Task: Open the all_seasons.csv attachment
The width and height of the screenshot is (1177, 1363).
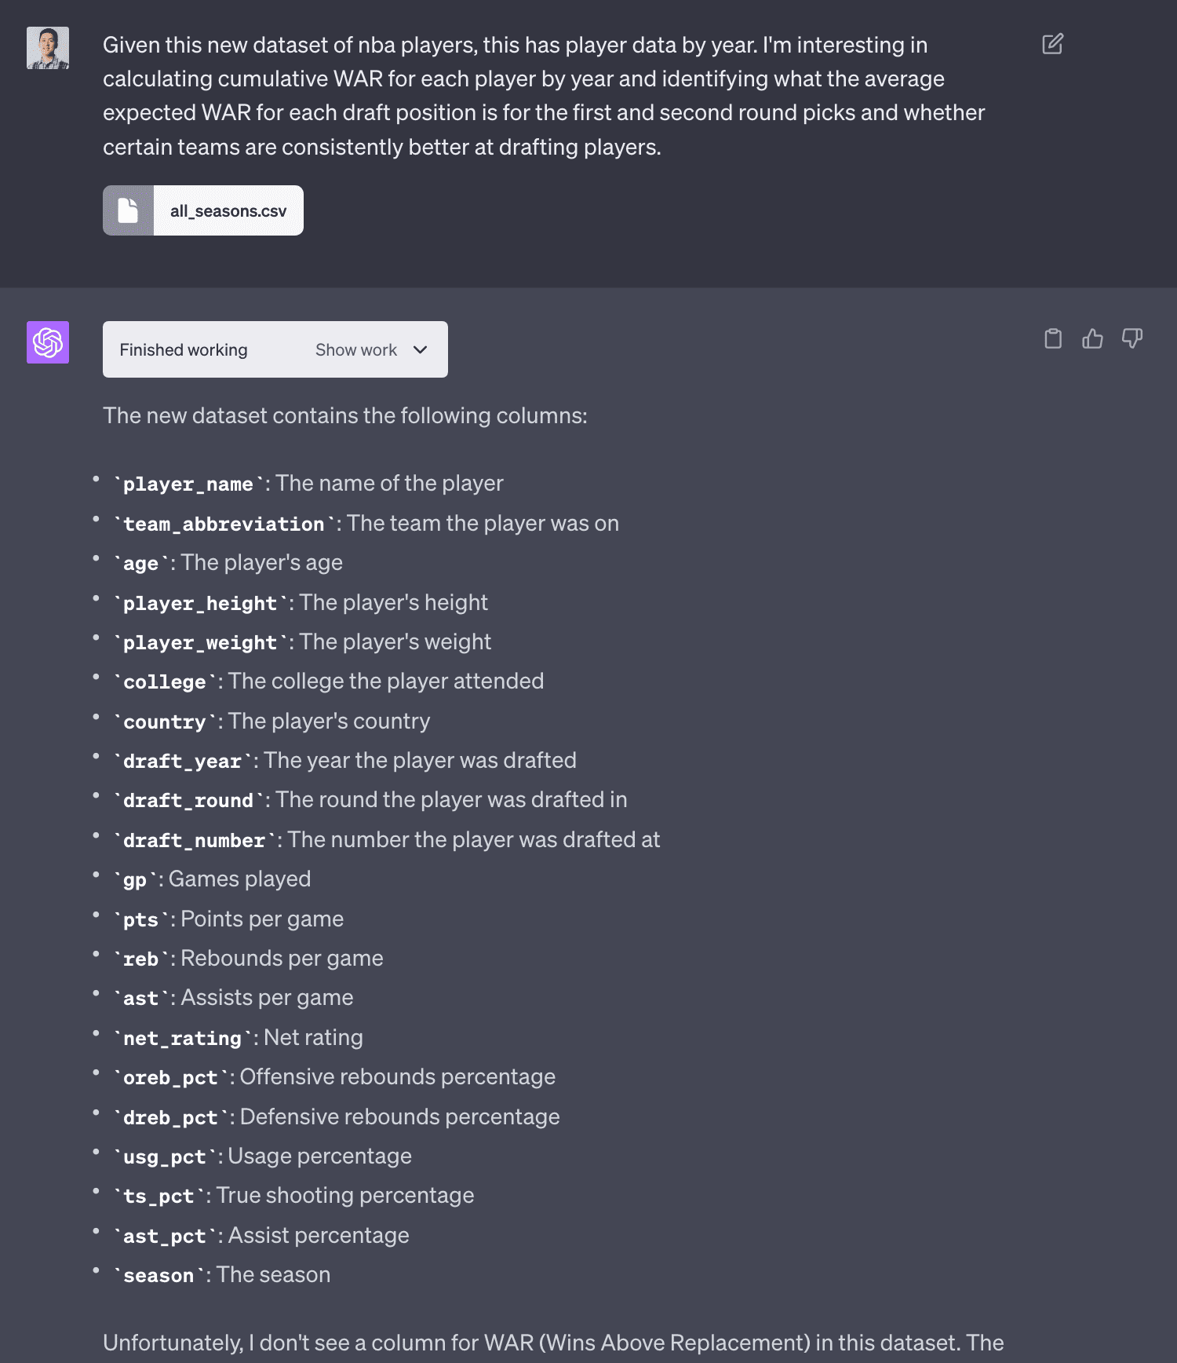Action: (x=228, y=210)
